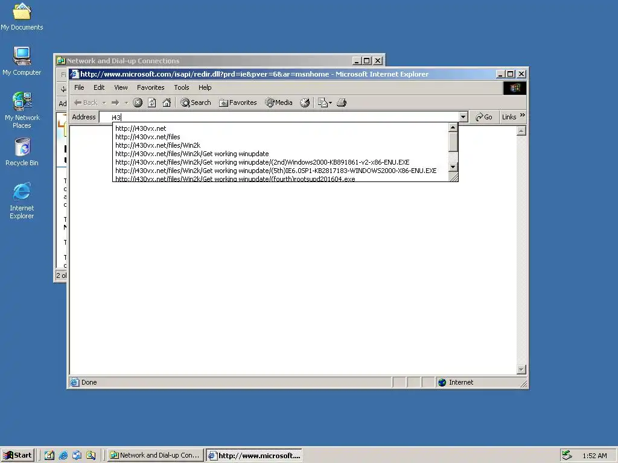Click Show Desktop quick launch icon

[49, 455]
